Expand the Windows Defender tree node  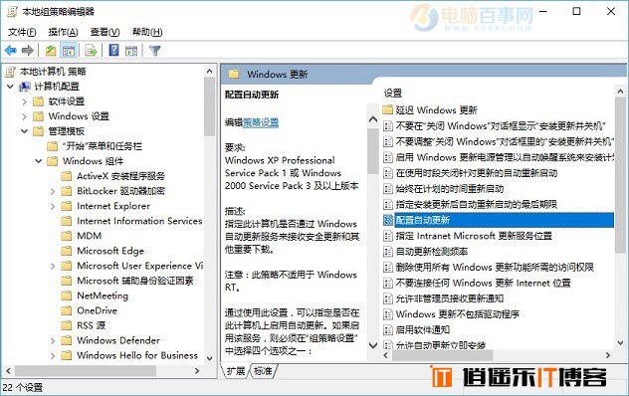(53, 340)
